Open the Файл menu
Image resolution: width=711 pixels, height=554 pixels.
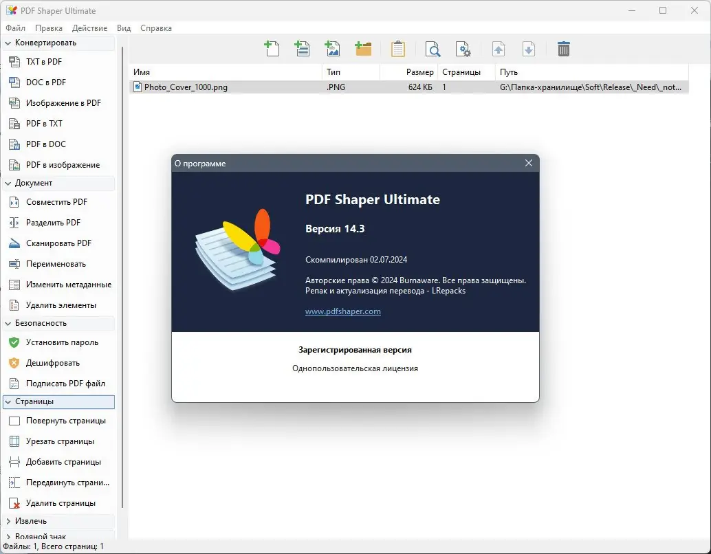pyautogui.click(x=15, y=28)
